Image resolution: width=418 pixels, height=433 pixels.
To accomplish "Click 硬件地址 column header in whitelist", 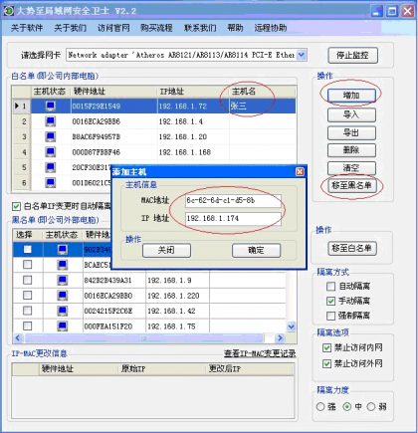I will coord(114,92).
